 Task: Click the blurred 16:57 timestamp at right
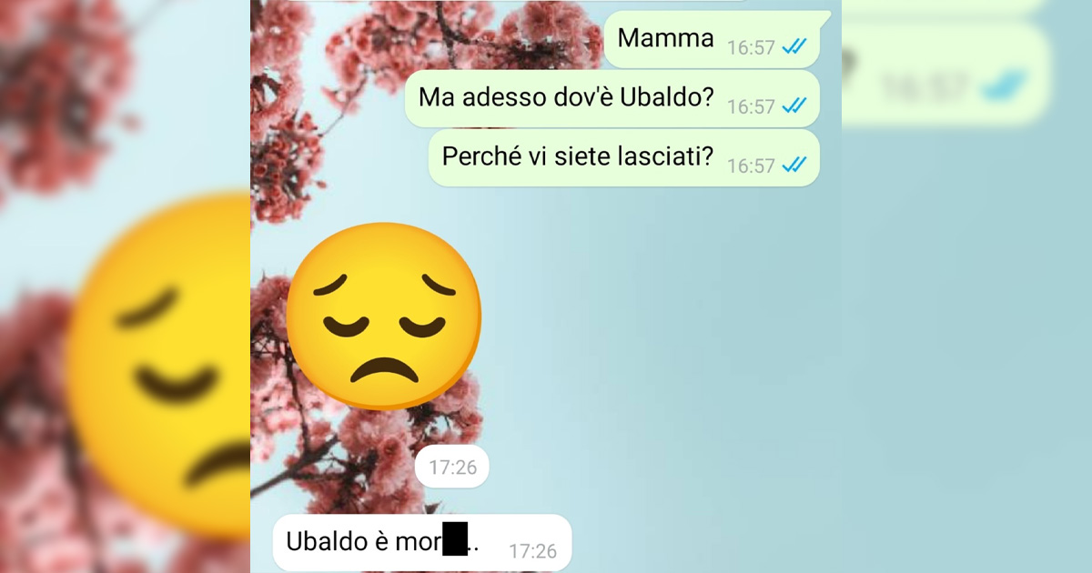click(922, 88)
